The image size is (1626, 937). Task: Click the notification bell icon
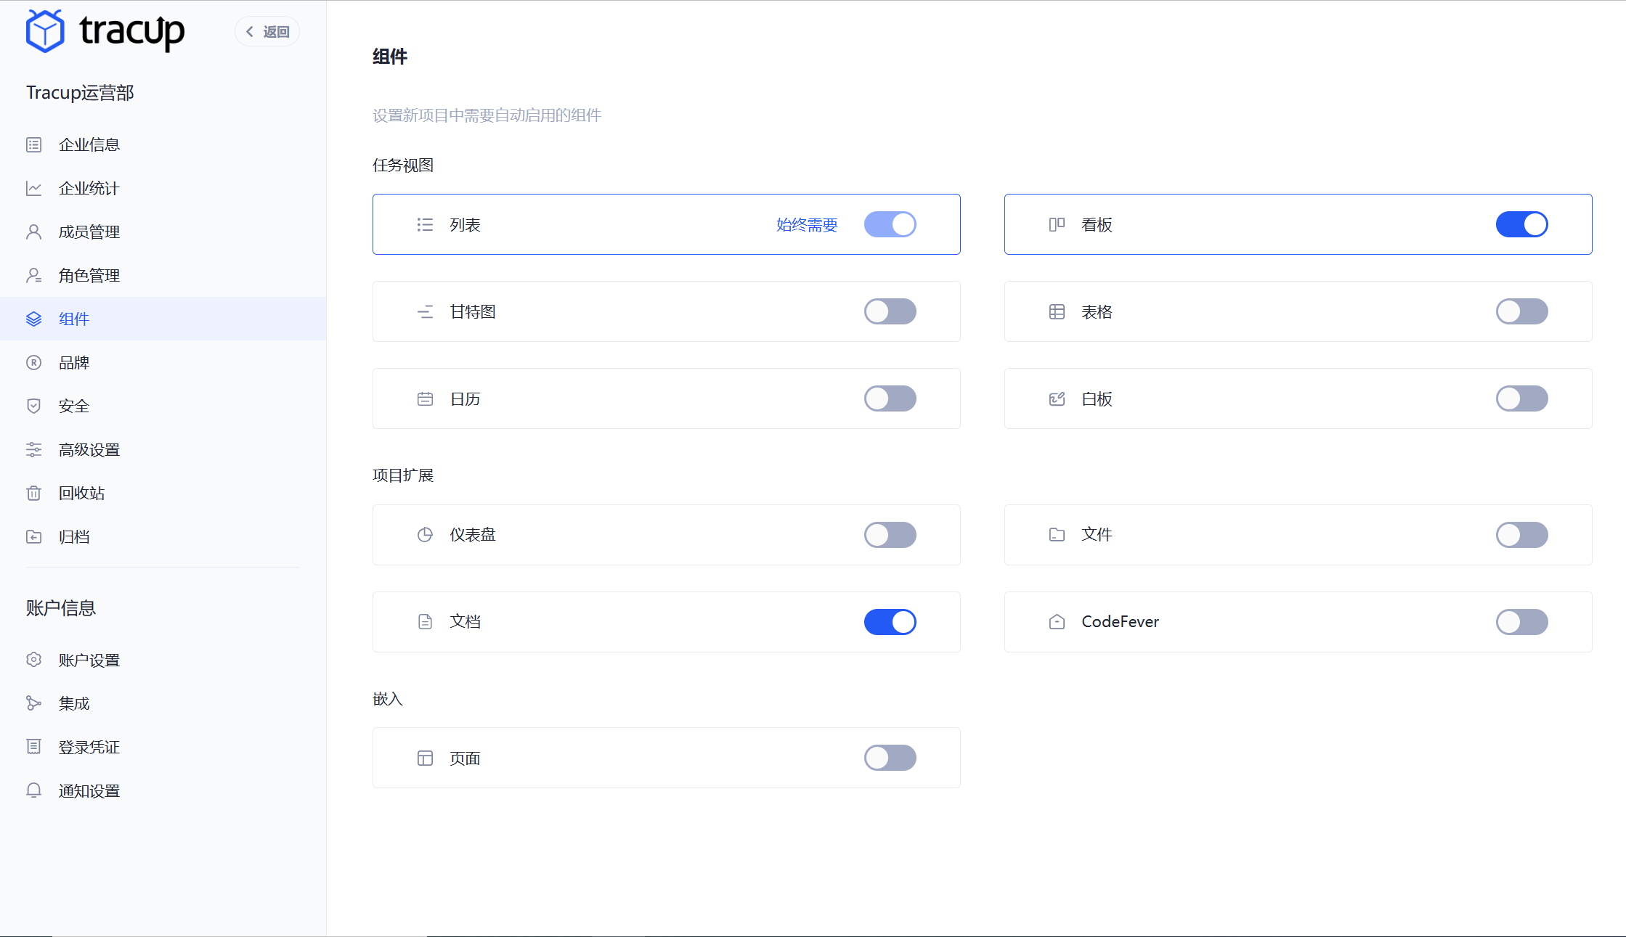[33, 790]
